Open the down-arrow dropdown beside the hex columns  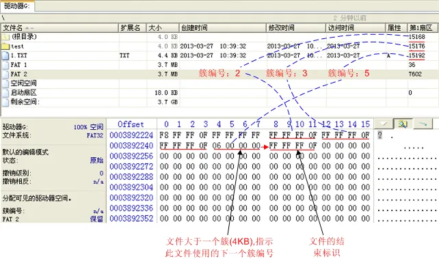(384, 124)
